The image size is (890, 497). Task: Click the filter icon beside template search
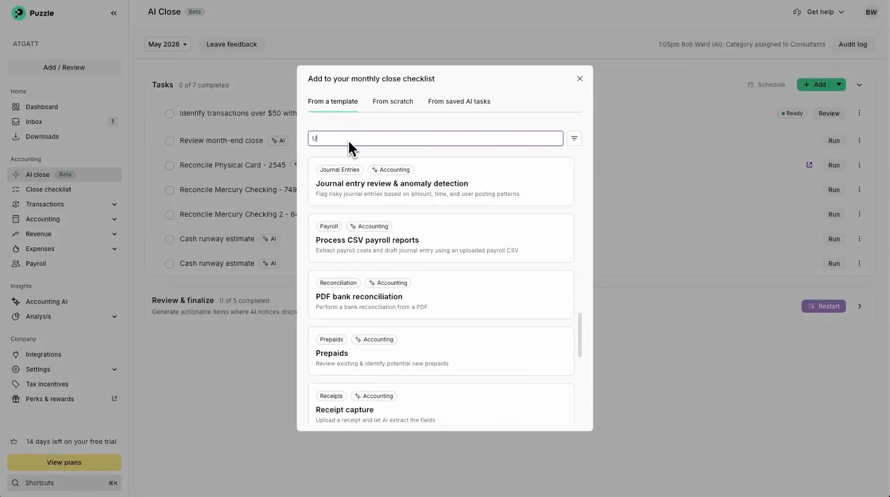574,138
